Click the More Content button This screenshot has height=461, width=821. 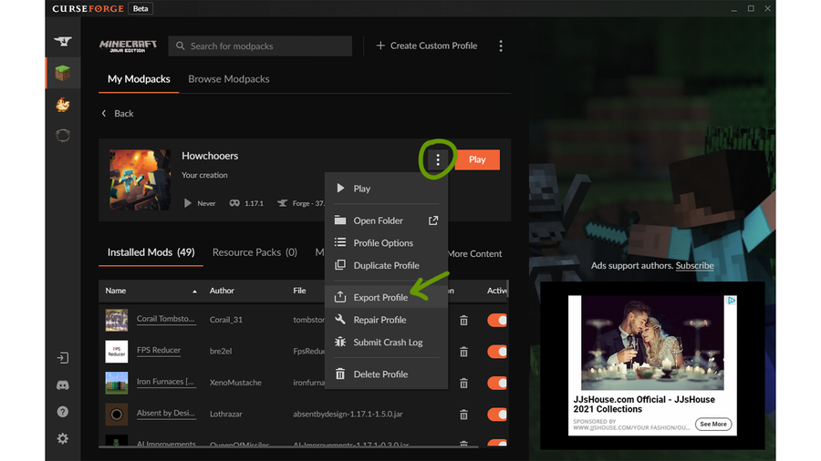coord(475,253)
